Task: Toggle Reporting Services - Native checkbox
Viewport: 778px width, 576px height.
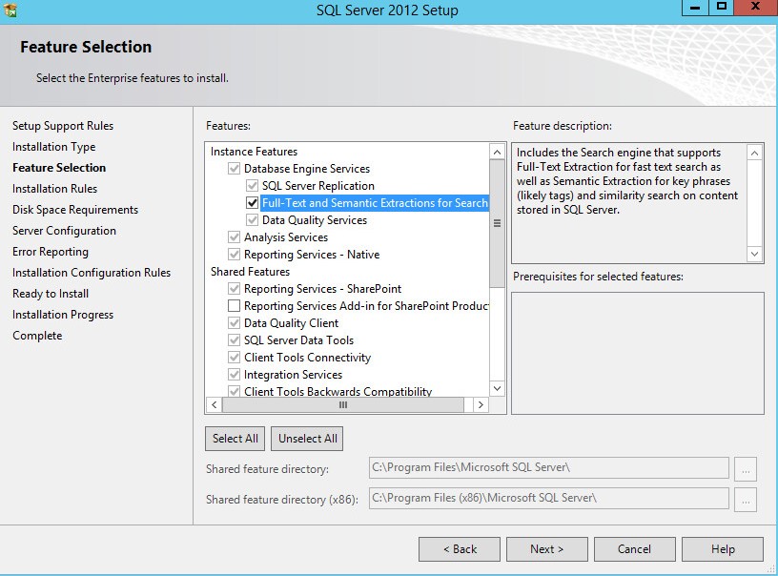Action: tap(235, 255)
